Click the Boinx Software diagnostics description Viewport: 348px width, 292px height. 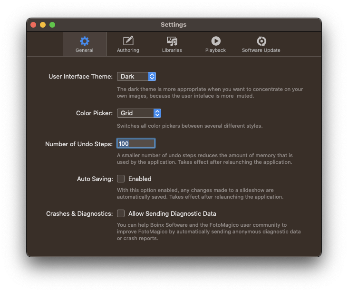click(x=209, y=232)
